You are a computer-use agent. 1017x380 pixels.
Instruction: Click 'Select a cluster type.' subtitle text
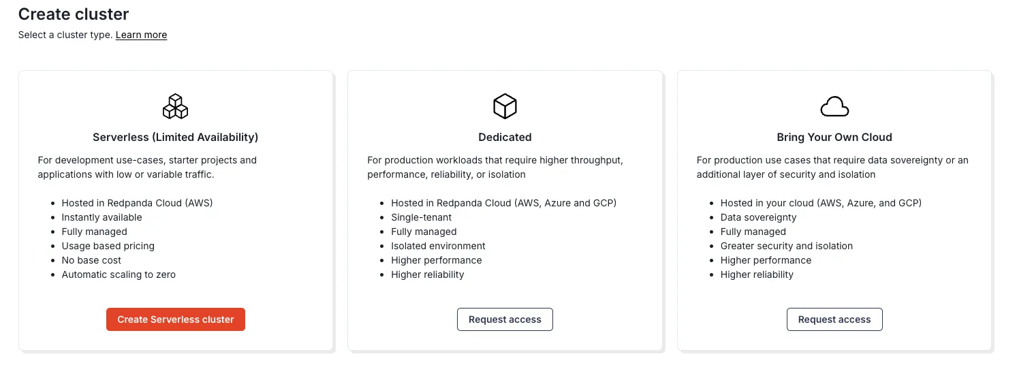click(x=65, y=35)
